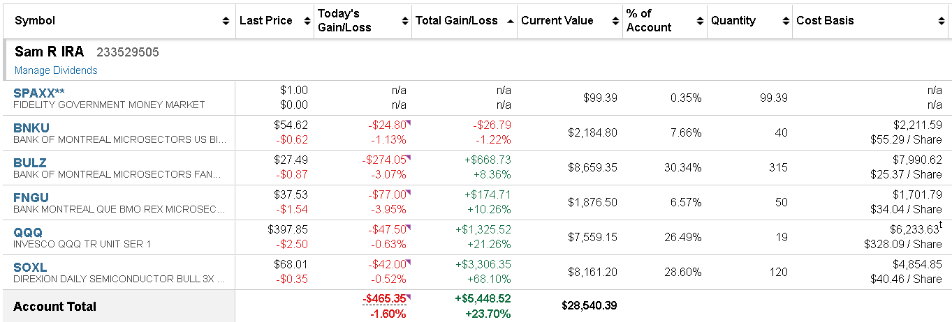Image resolution: width=952 pixels, height=322 pixels.
Task: Click purple corner marker on SOXL today's gain
Action: [x=409, y=262]
